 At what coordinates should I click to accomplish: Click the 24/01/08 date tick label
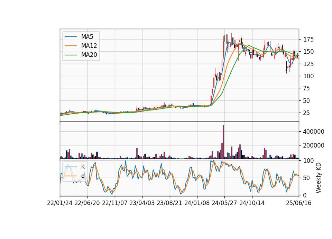pyautogui.click(x=197, y=203)
